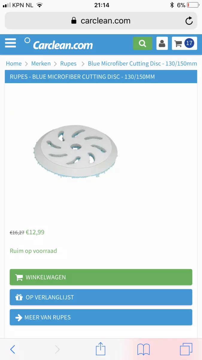The width and height of the screenshot is (202, 360).
Task: Tap the Safari forward arrow
Action: 57,349
